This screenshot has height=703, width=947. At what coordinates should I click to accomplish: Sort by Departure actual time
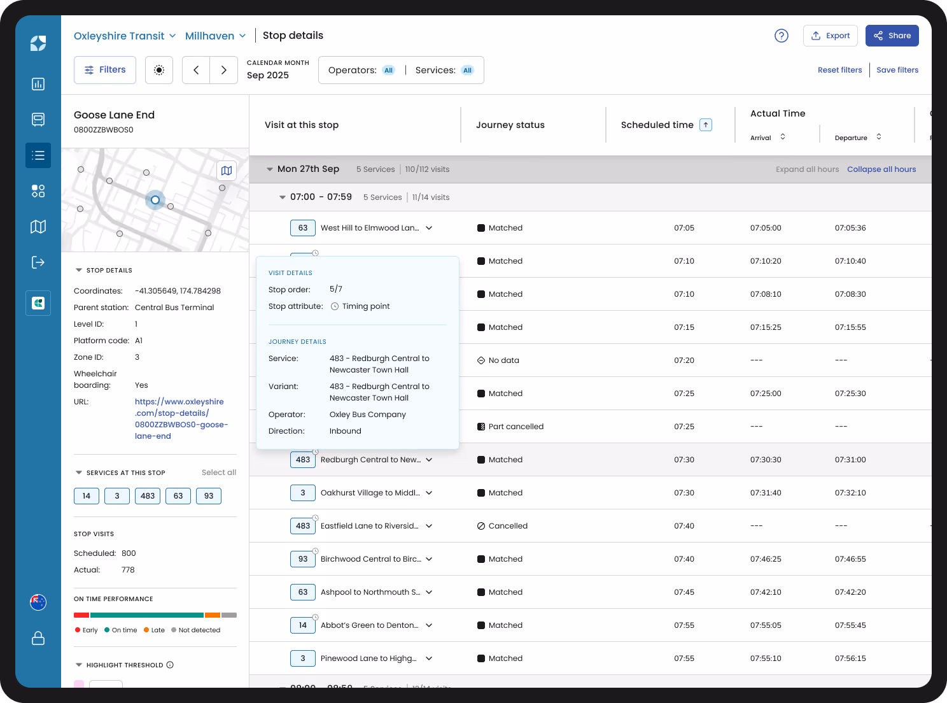pos(879,137)
